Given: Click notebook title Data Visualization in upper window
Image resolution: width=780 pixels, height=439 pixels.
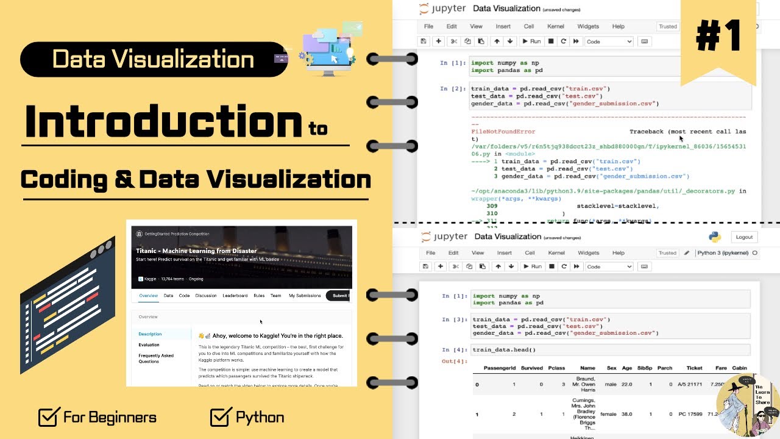Looking at the screenshot, I should 506,9.
